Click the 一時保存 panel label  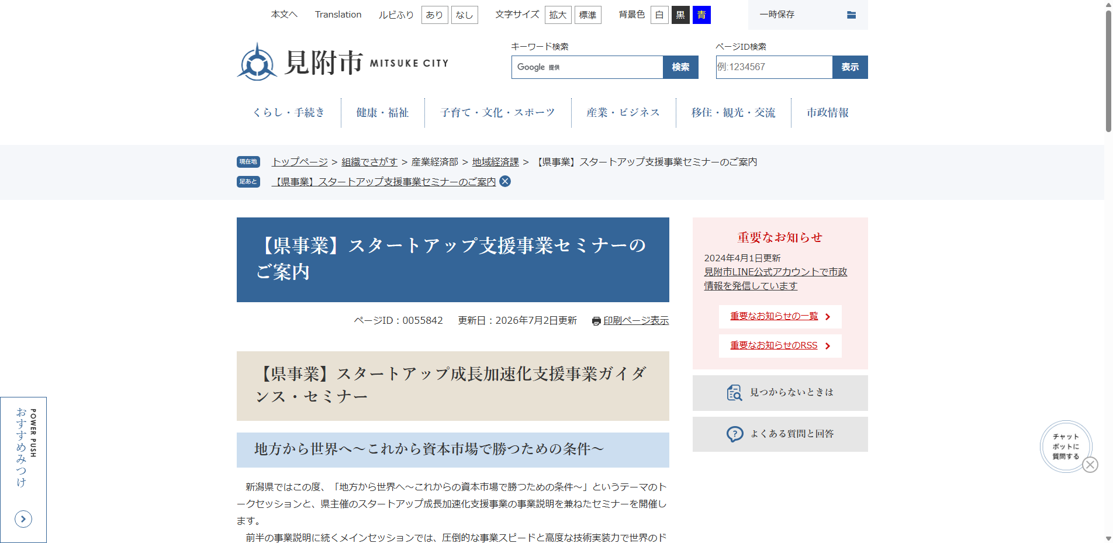pos(777,15)
